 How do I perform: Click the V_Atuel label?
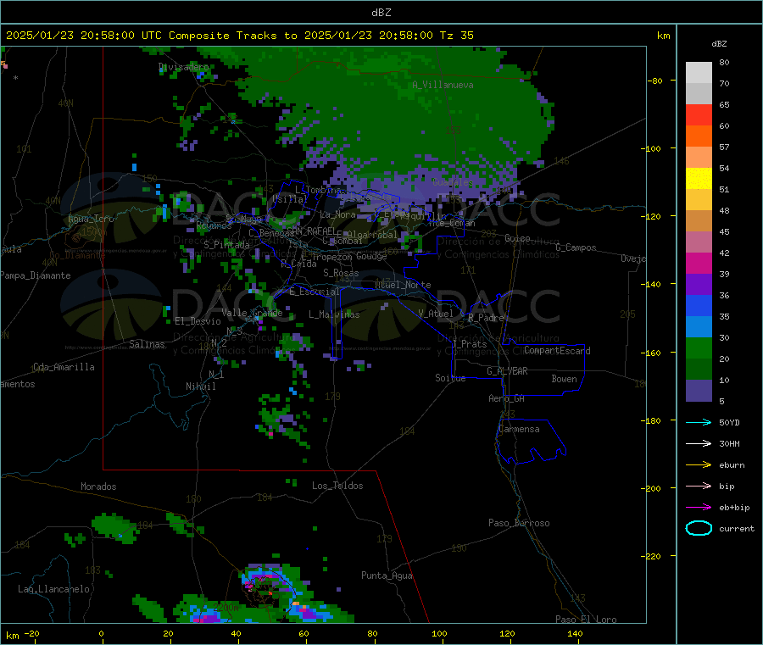point(436,314)
